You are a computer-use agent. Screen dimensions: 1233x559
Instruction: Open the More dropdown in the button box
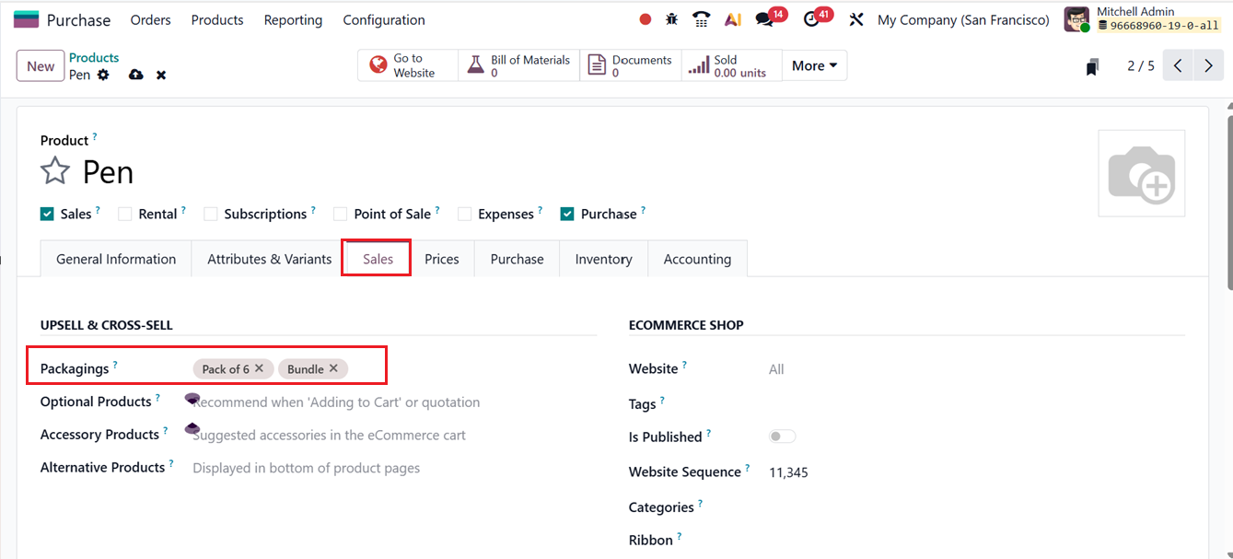pyautogui.click(x=813, y=65)
